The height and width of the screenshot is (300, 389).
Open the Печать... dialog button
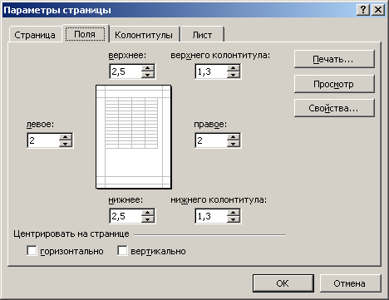point(334,59)
